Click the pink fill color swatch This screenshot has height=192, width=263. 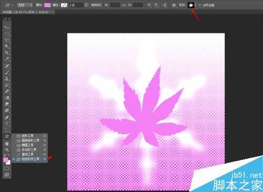coord(47,5)
